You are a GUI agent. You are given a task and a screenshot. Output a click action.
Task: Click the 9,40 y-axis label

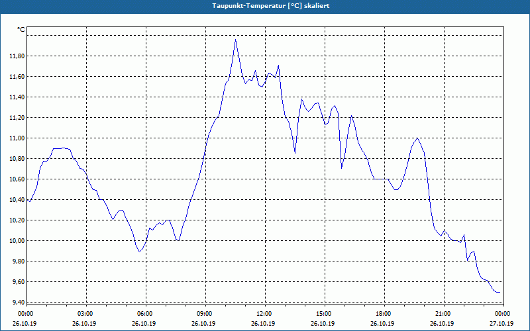(19, 303)
